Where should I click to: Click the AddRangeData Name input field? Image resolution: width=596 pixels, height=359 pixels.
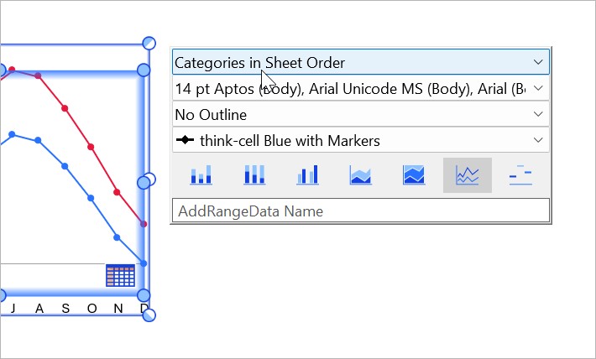(x=360, y=211)
